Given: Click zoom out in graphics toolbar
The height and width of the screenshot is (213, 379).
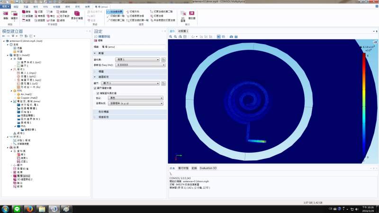Looking at the screenshot, I should 175,37.
